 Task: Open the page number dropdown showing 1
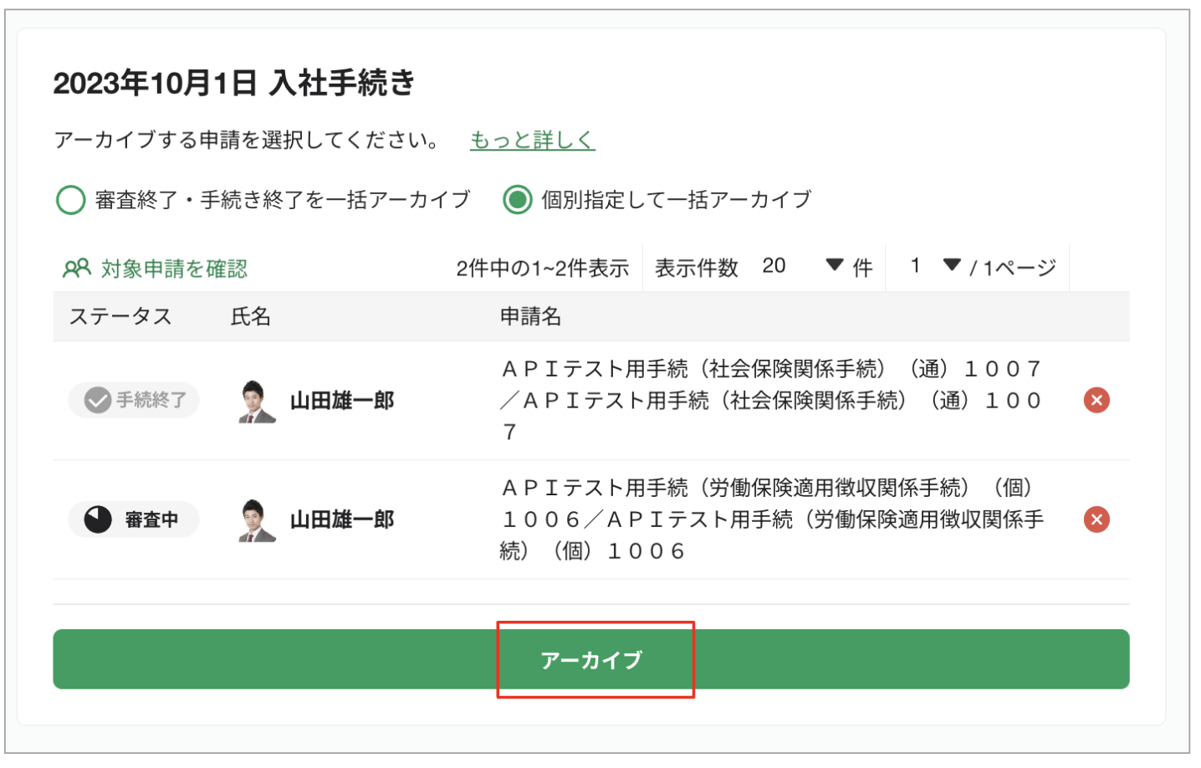click(935, 266)
